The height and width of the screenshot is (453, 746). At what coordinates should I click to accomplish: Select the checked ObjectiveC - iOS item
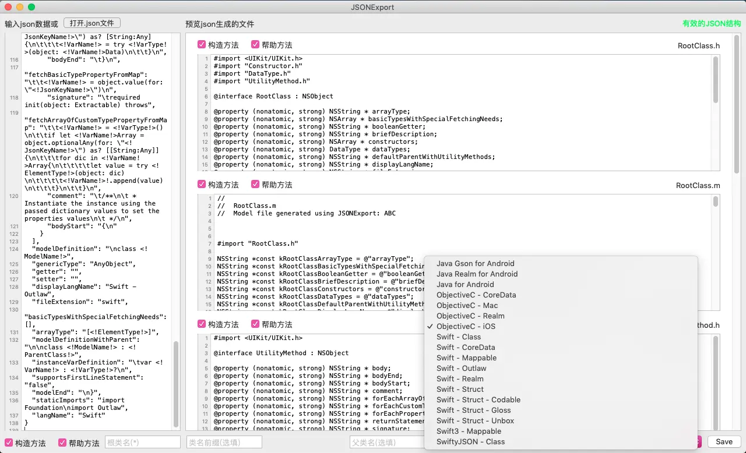[x=561, y=326]
